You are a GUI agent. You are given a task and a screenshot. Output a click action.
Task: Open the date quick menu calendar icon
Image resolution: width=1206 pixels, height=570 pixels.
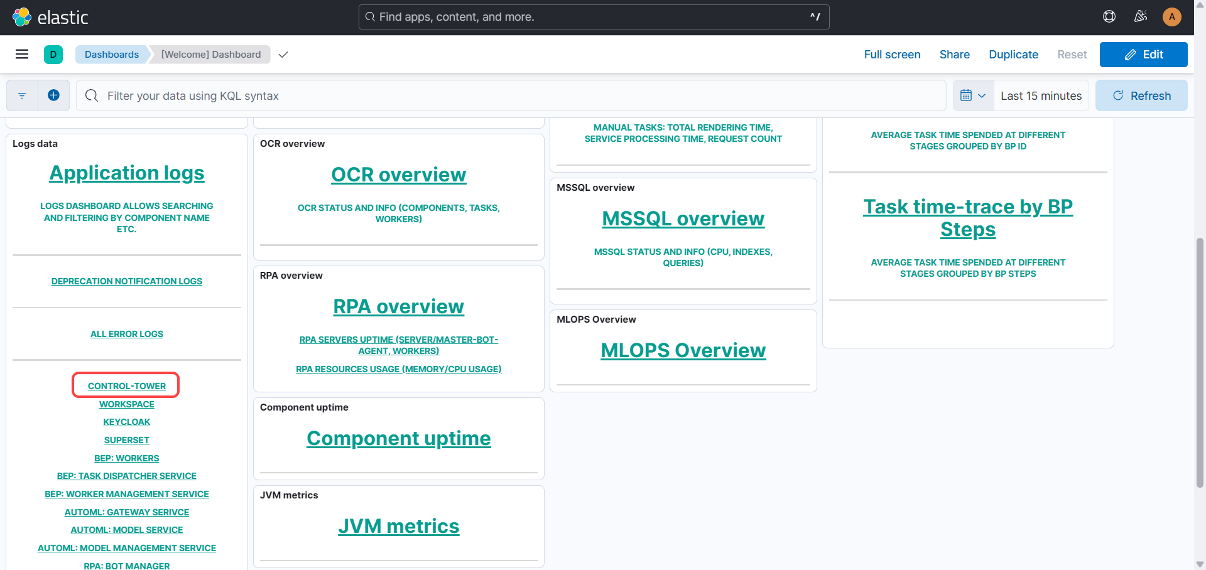[x=973, y=95]
